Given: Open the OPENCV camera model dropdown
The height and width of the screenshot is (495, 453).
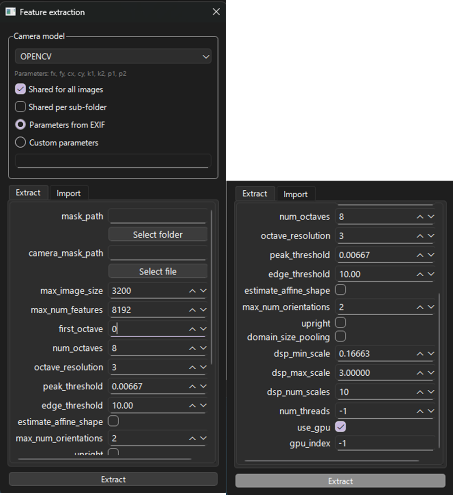Looking at the screenshot, I should click(x=113, y=57).
